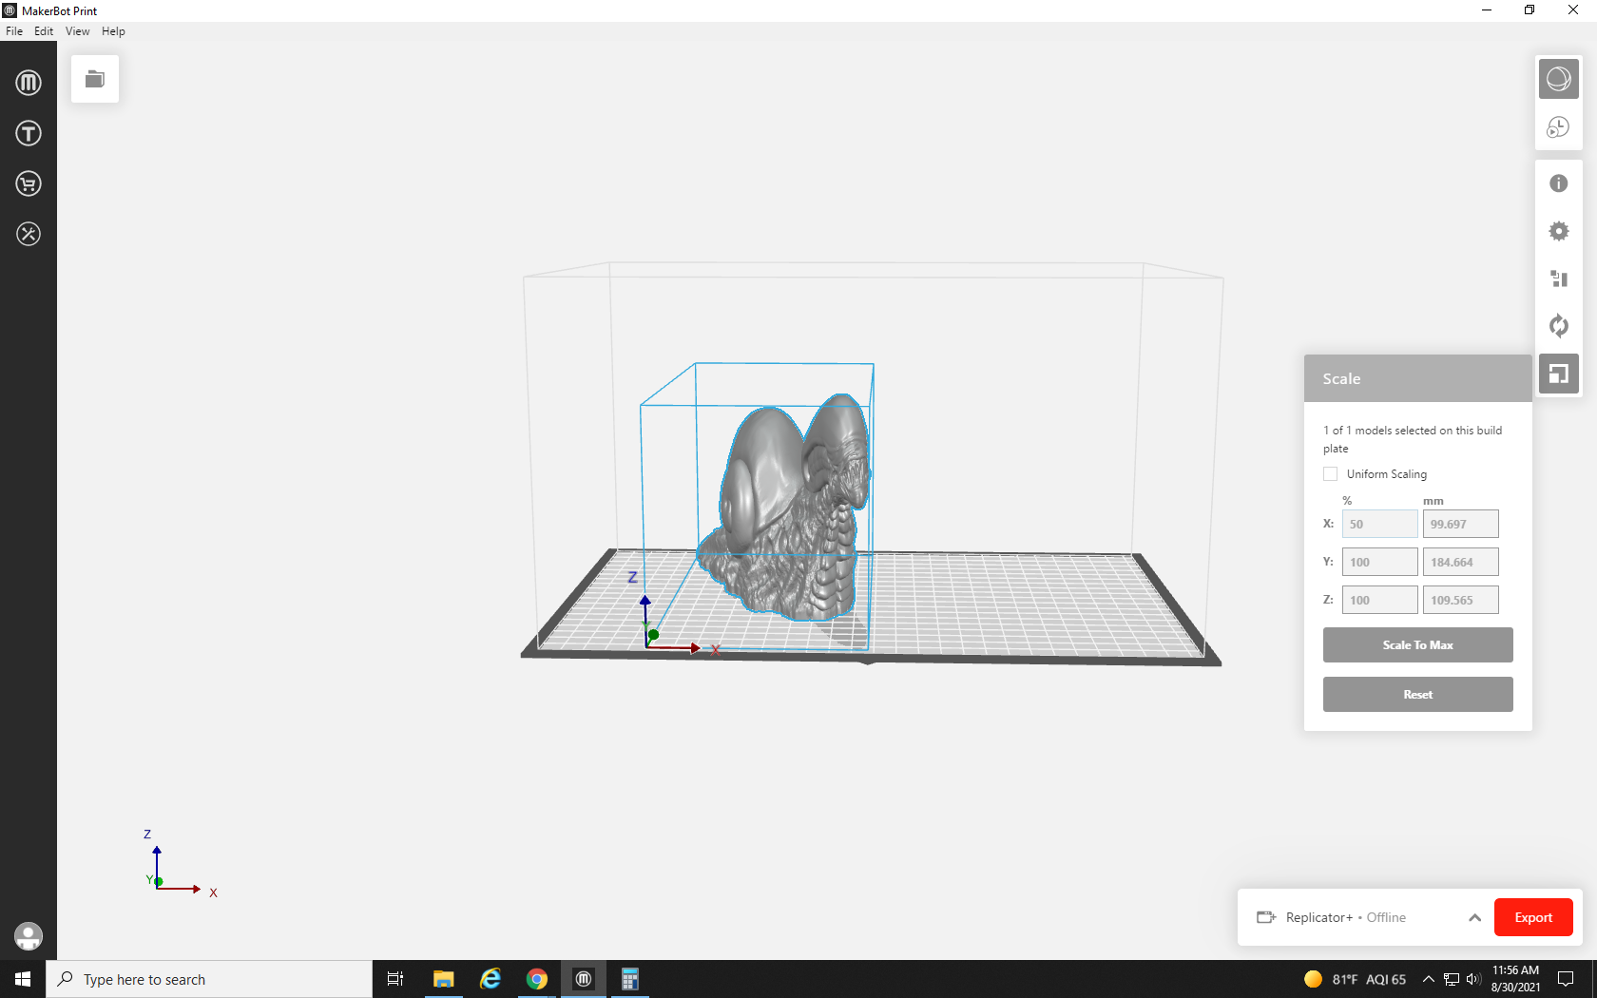Open the weather widget showing 81°F
Viewport: 1597px width, 998px height.
1355,979
